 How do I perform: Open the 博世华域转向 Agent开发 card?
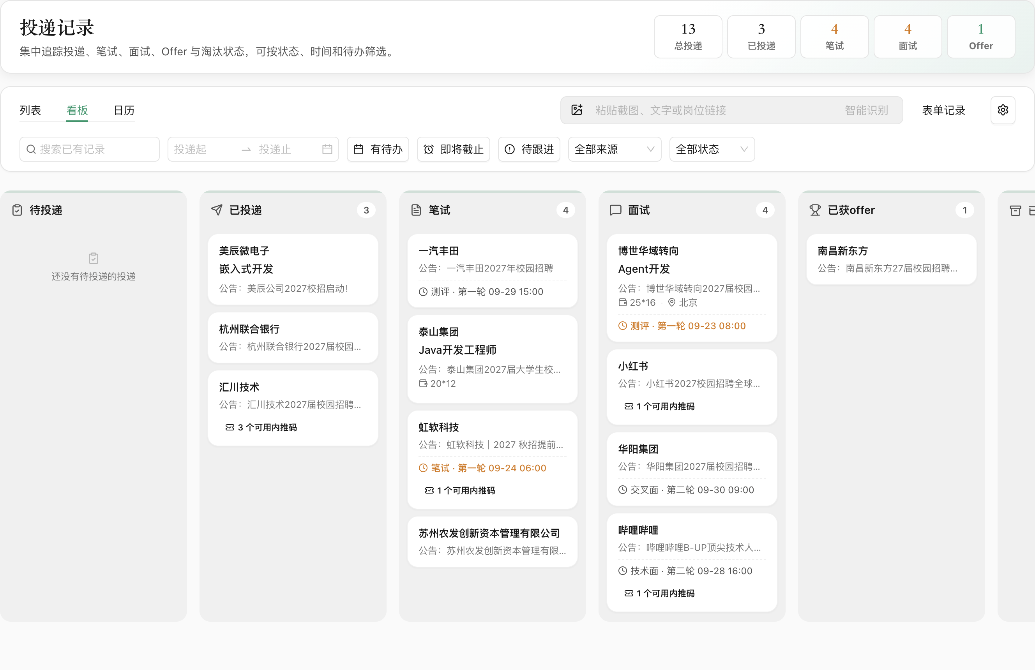pos(691,288)
